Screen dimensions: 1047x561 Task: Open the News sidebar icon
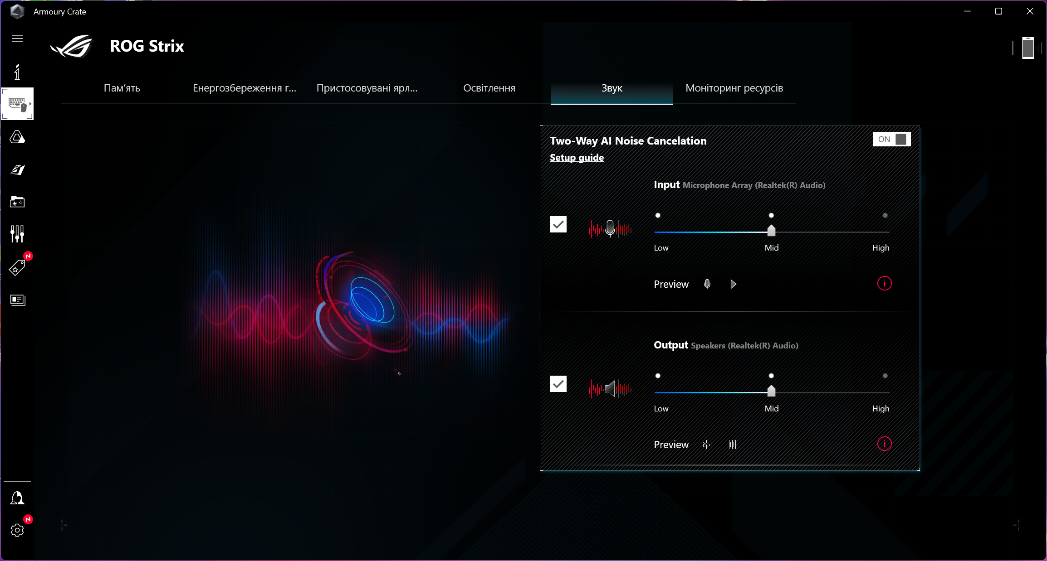coord(17,300)
